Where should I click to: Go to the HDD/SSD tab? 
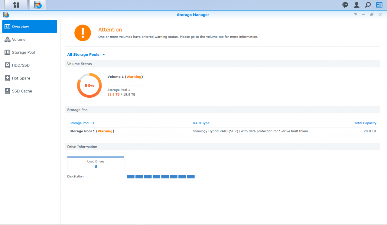[30, 65]
